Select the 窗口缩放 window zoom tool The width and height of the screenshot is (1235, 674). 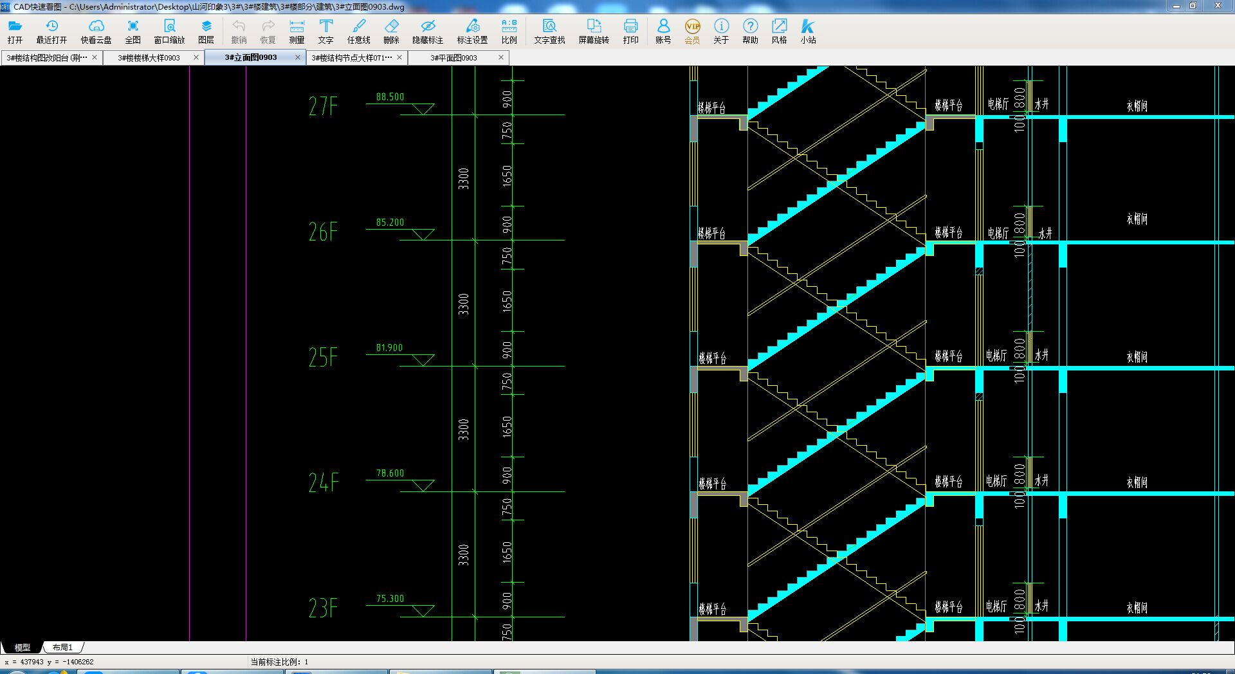point(169,32)
